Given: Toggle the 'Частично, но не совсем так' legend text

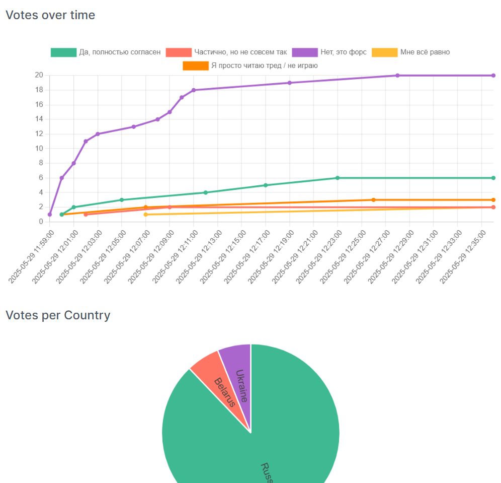Looking at the screenshot, I should click(240, 52).
